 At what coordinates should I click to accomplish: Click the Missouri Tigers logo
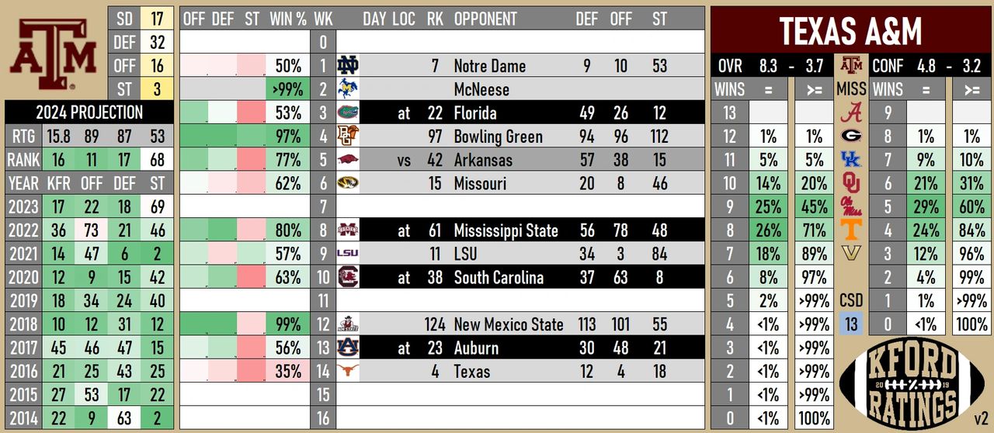(x=348, y=184)
